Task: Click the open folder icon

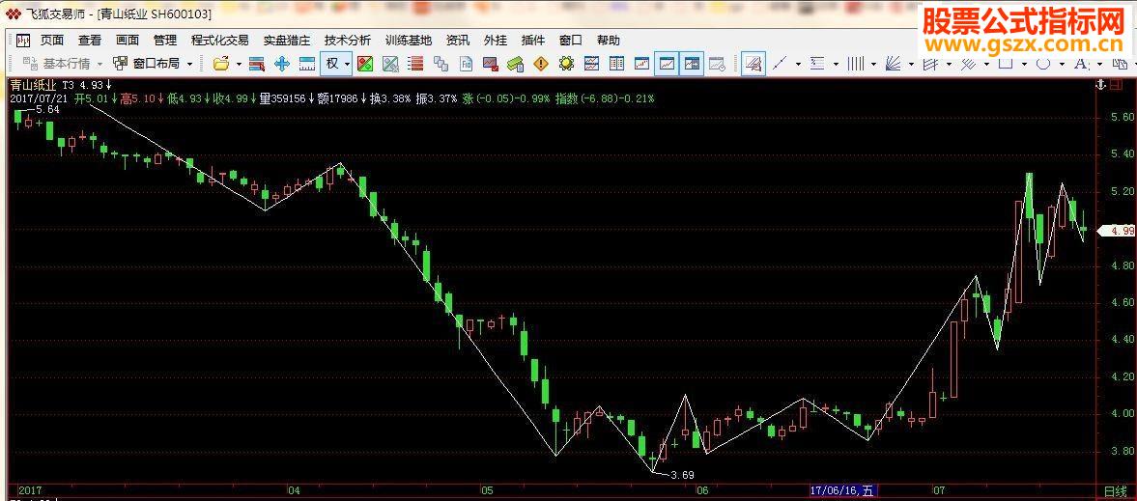Action: 221,64
